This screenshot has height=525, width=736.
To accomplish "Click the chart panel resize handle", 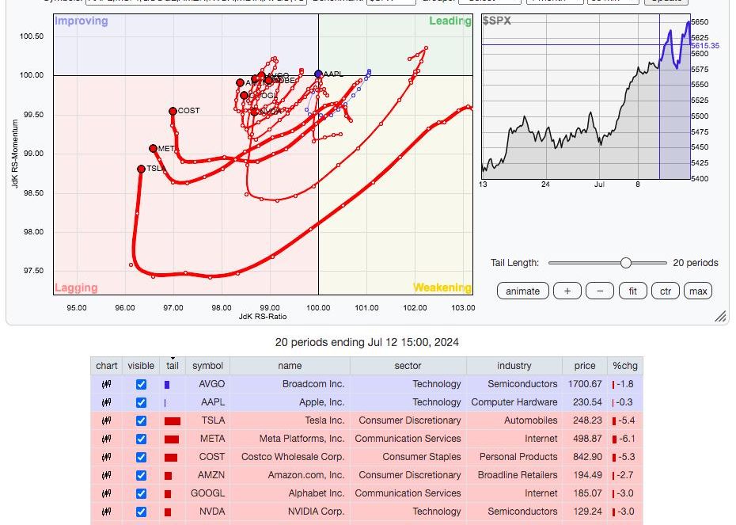I will [x=720, y=316].
